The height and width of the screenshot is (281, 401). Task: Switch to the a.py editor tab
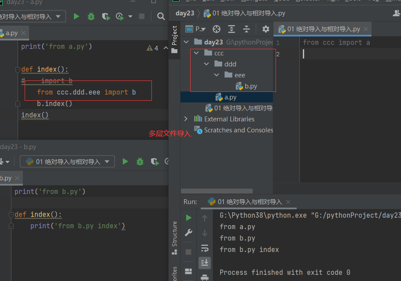11,33
